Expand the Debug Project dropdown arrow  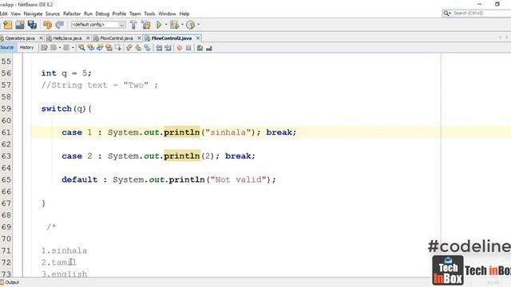click(183, 25)
